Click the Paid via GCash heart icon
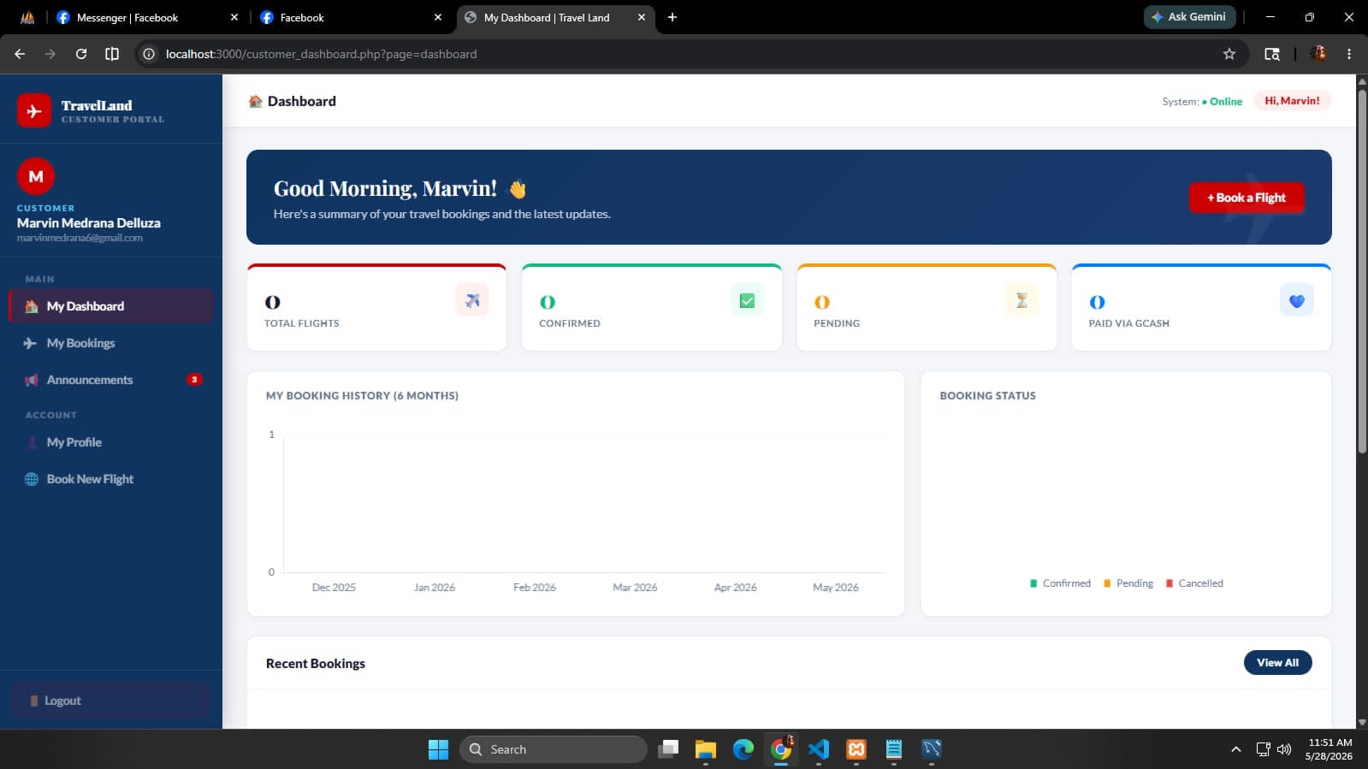The height and width of the screenshot is (769, 1368). [1296, 300]
